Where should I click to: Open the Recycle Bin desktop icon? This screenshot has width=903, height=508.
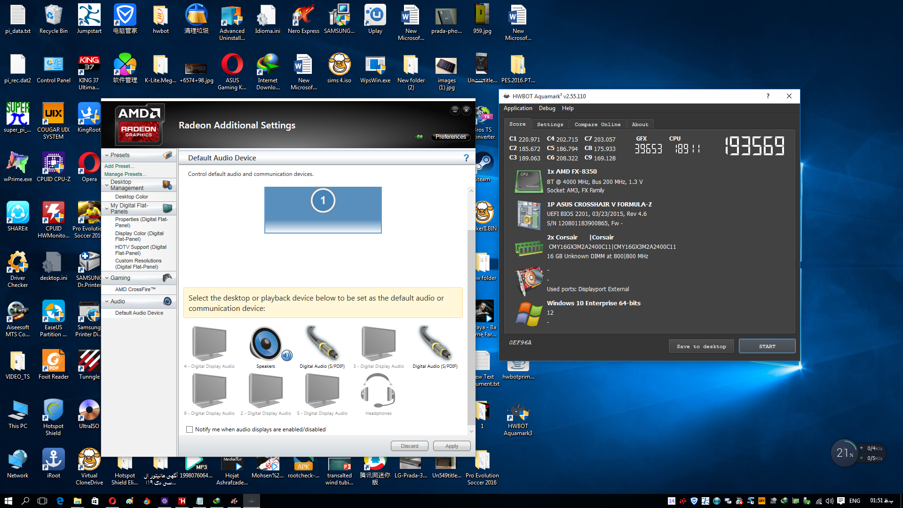point(53,20)
